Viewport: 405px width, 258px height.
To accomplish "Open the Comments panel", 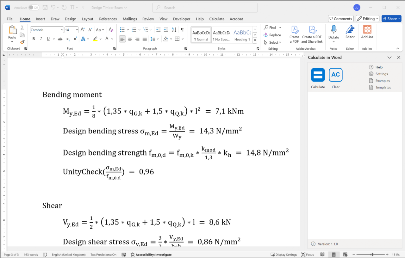I will tap(340, 18).
